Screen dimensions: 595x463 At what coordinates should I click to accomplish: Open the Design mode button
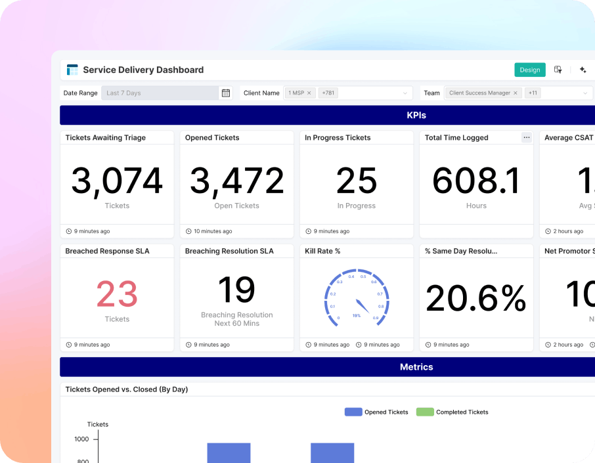pos(530,70)
